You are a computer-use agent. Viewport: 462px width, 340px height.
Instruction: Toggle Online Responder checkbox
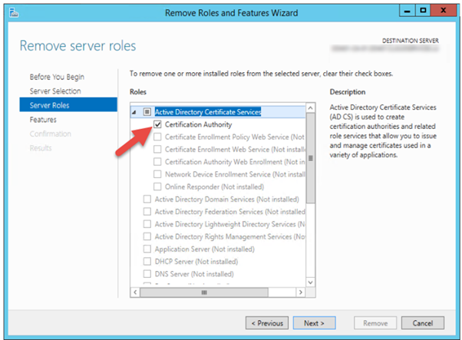[x=157, y=187]
